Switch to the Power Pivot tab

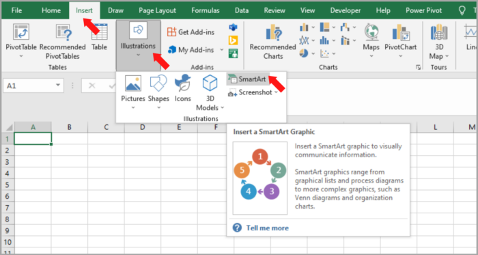(x=424, y=11)
